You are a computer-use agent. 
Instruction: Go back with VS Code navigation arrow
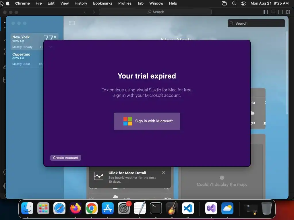[x=86, y=12]
